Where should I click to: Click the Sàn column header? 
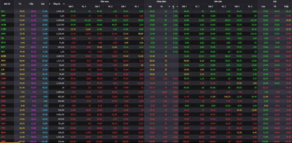point(42,4)
